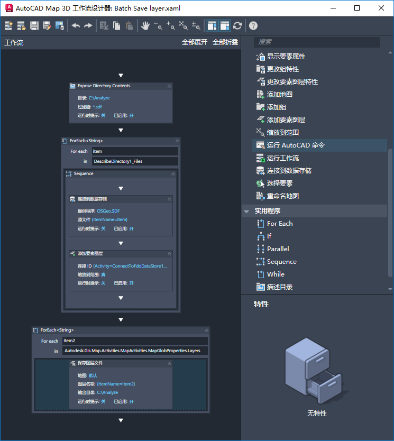Toggle the properties panel display
Screen dimensions: 394x441
pyautogui.click(x=225, y=26)
